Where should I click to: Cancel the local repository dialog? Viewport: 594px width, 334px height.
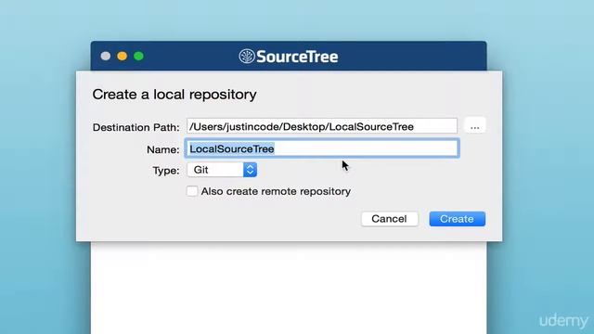pos(390,219)
